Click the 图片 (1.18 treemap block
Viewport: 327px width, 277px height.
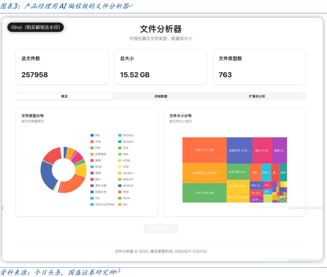pyautogui.click(x=262, y=150)
